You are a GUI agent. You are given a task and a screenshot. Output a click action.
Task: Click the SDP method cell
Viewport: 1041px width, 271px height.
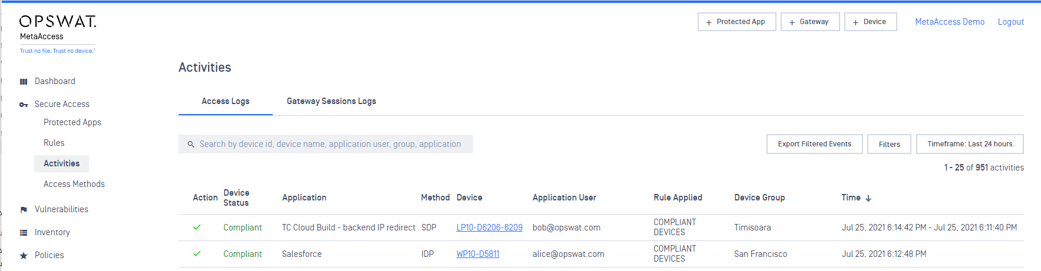pos(429,227)
